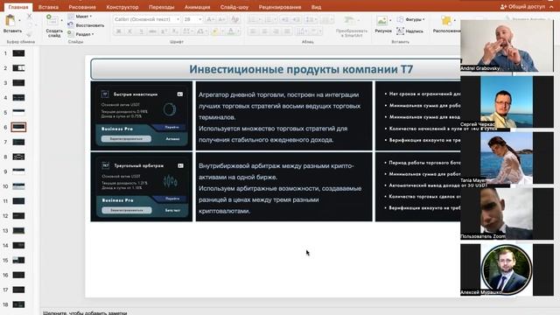The width and height of the screenshot is (560, 315).
Task: Open text direction options
Action: pyautogui.click(x=301, y=31)
